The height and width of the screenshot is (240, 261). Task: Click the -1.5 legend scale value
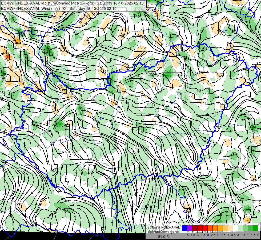[223, 235]
